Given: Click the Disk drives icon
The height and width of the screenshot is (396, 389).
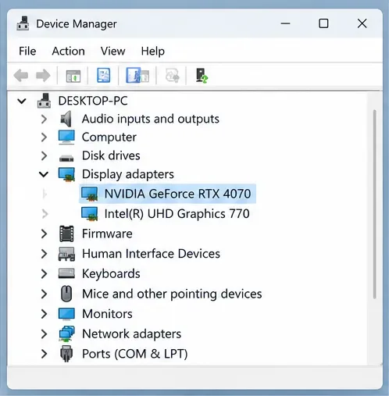Looking at the screenshot, I should click(66, 158).
